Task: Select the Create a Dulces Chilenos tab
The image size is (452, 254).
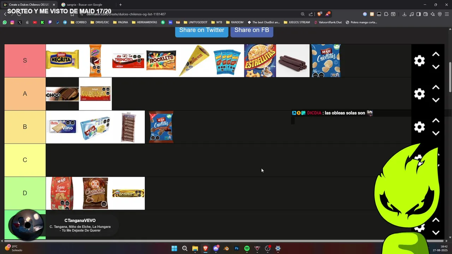Action: click(29, 5)
